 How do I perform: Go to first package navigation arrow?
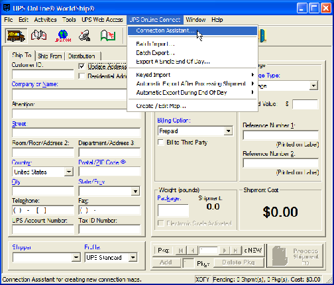(181, 251)
